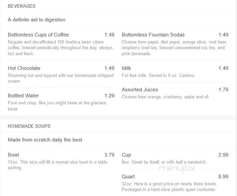Click the fountain sodas flavor description
Image resolution: width=237 pixels, height=196 pixels.
point(174,48)
